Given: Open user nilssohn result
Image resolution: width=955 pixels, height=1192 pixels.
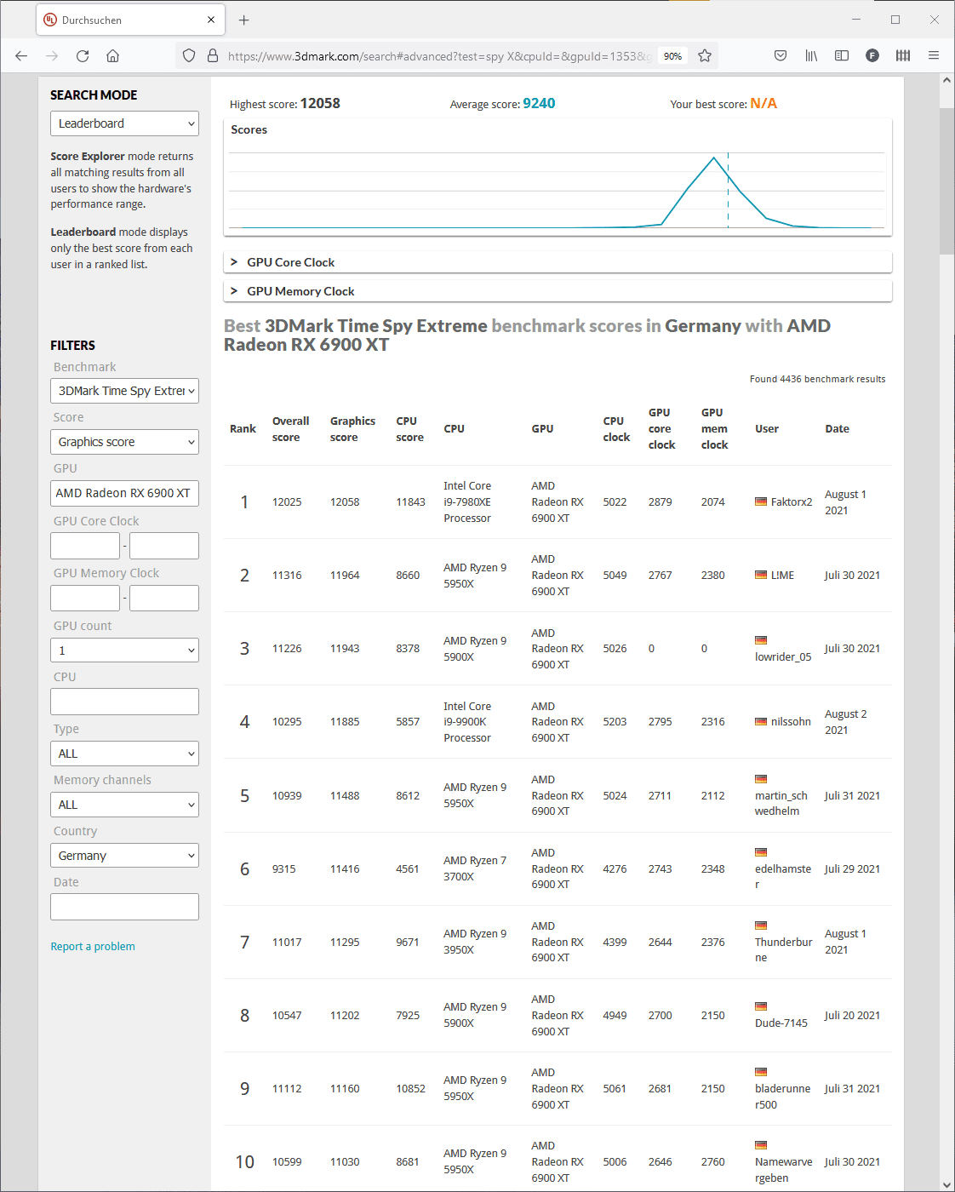Looking at the screenshot, I should coord(791,722).
